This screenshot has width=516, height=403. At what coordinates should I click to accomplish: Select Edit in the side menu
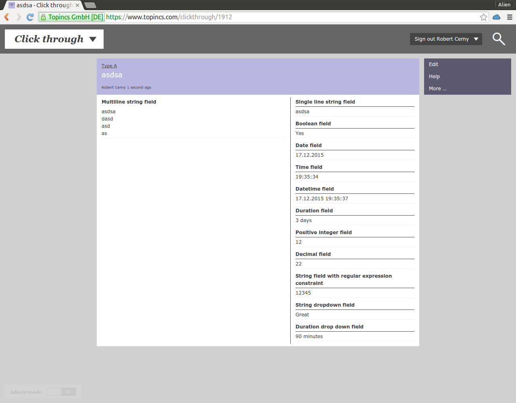433,64
